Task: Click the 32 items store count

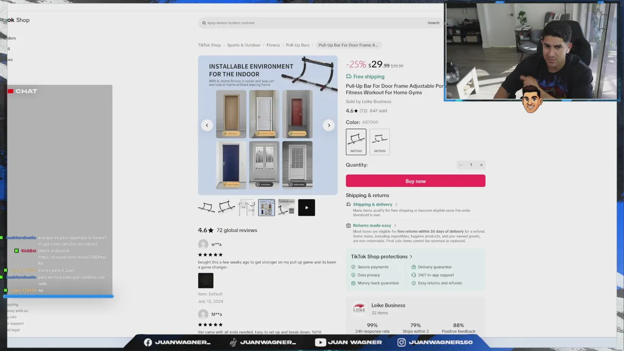Action: pos(380,313)
